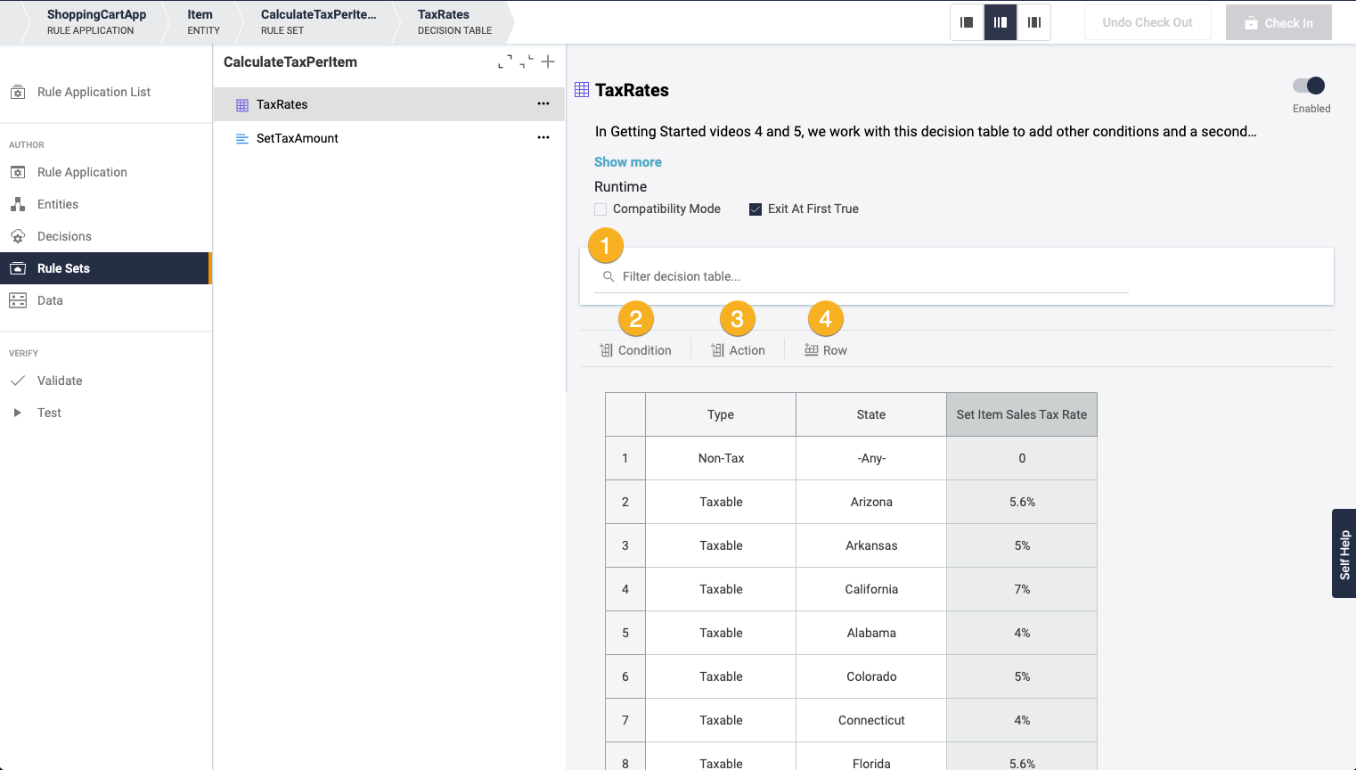
Task: Uncheck Exit At First True
Action: [x=756, y=209]
